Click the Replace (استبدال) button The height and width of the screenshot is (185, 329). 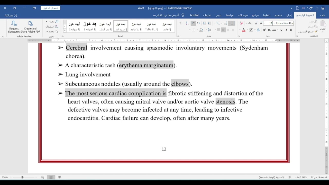click(x=52, y=26)
